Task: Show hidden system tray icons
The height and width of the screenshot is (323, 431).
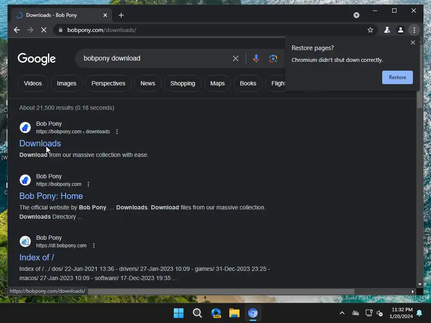Action: (x=342, y=313)
